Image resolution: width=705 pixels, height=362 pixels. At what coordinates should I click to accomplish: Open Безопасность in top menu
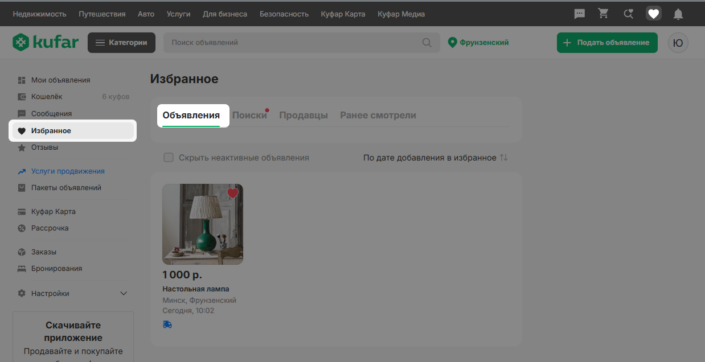click(284, 14)
